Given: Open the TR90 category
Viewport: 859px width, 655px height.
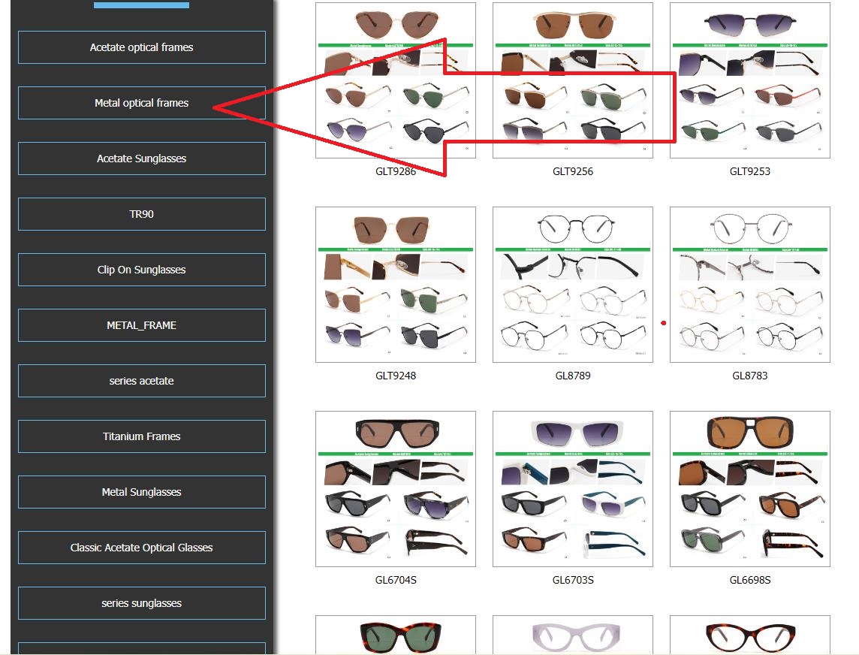Looking at the screenshot, I should [x=141, y=214].
